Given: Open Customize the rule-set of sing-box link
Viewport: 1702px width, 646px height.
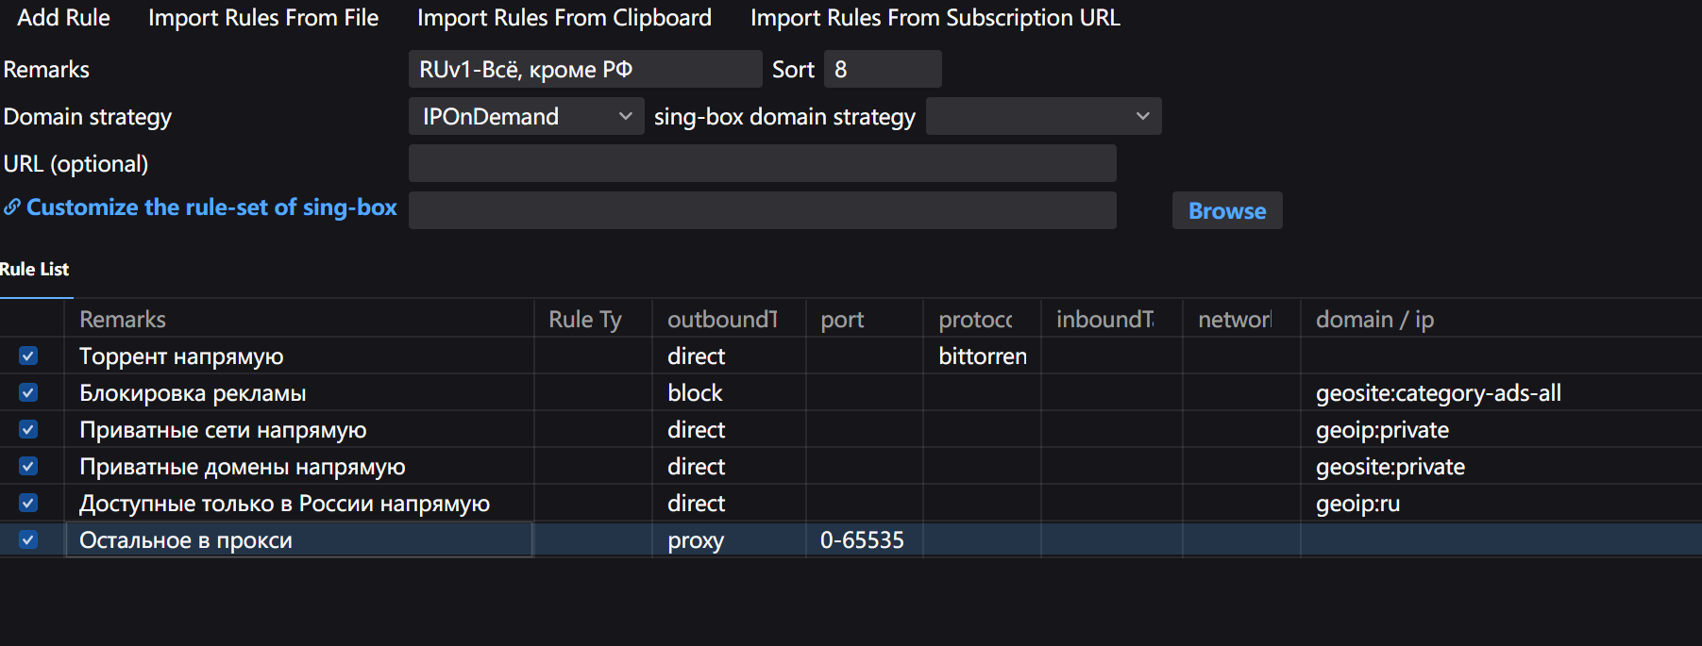Looking at the screenshot, I should [x=211, y=207].
